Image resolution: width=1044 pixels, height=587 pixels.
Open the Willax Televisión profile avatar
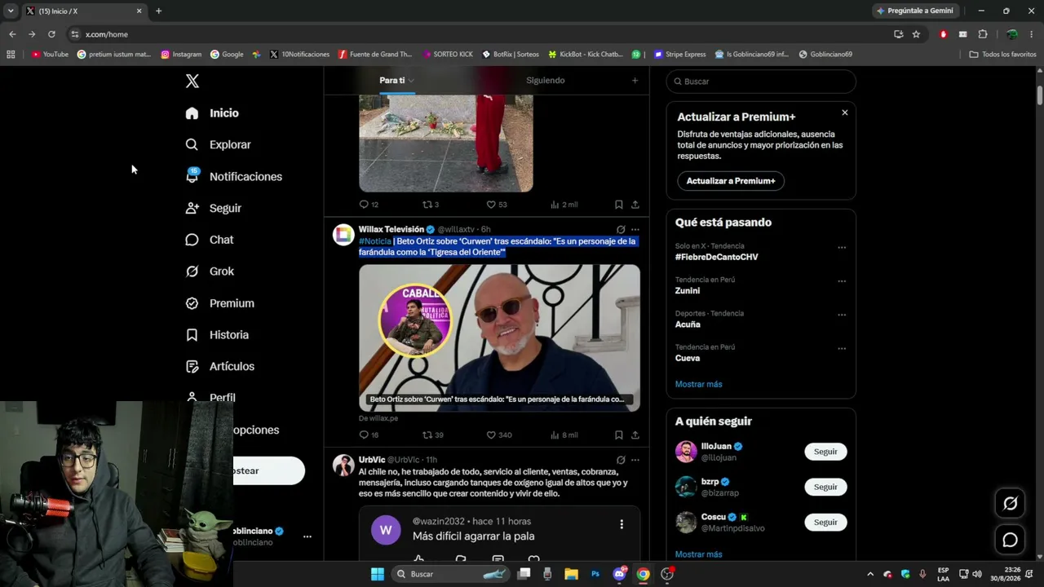pyautogui.click(x=343, y=235)
